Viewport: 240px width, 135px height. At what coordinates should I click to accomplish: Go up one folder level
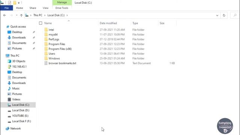tap(21, 15)
